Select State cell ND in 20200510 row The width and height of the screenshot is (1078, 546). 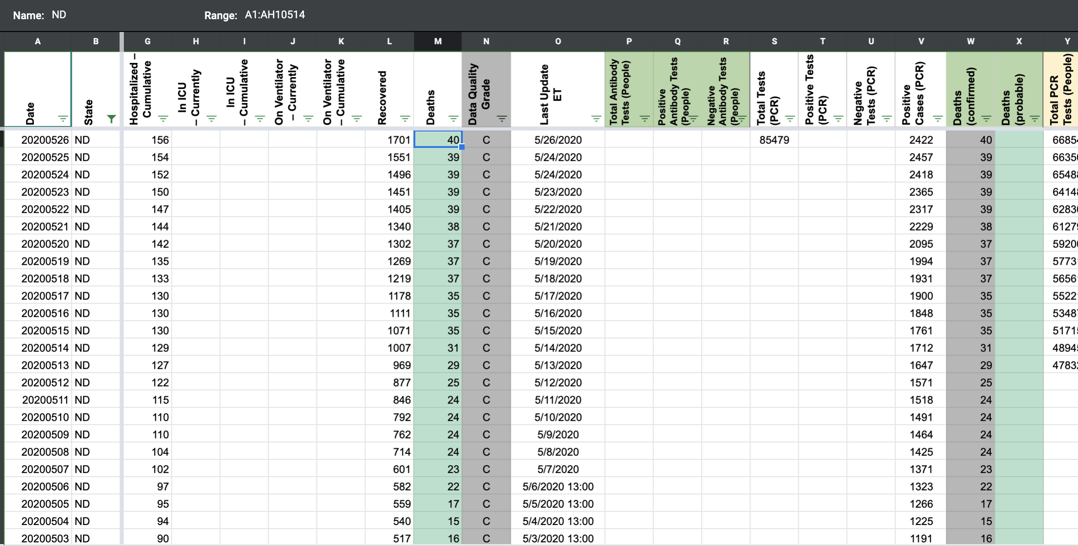pyautogui.click(x=96, y=417)
